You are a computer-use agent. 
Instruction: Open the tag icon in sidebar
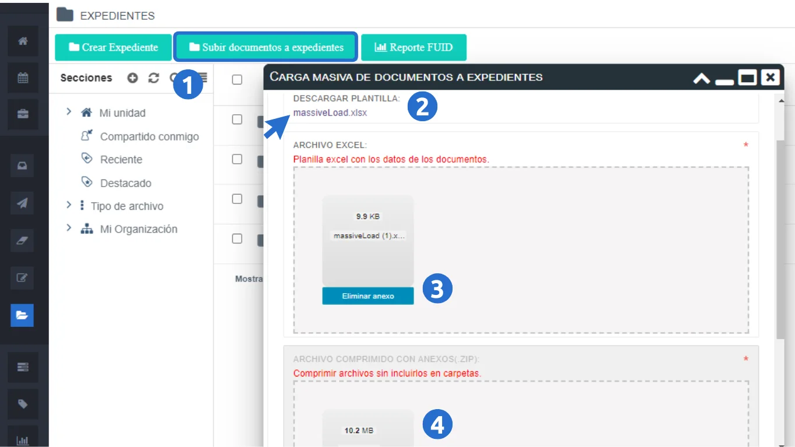(23, 404)
